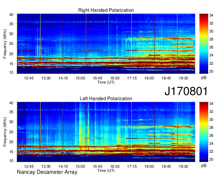217x176 pixels.
Task: Click the 15 MHz frequency tick on bottom plot
Action: (11, 152)
